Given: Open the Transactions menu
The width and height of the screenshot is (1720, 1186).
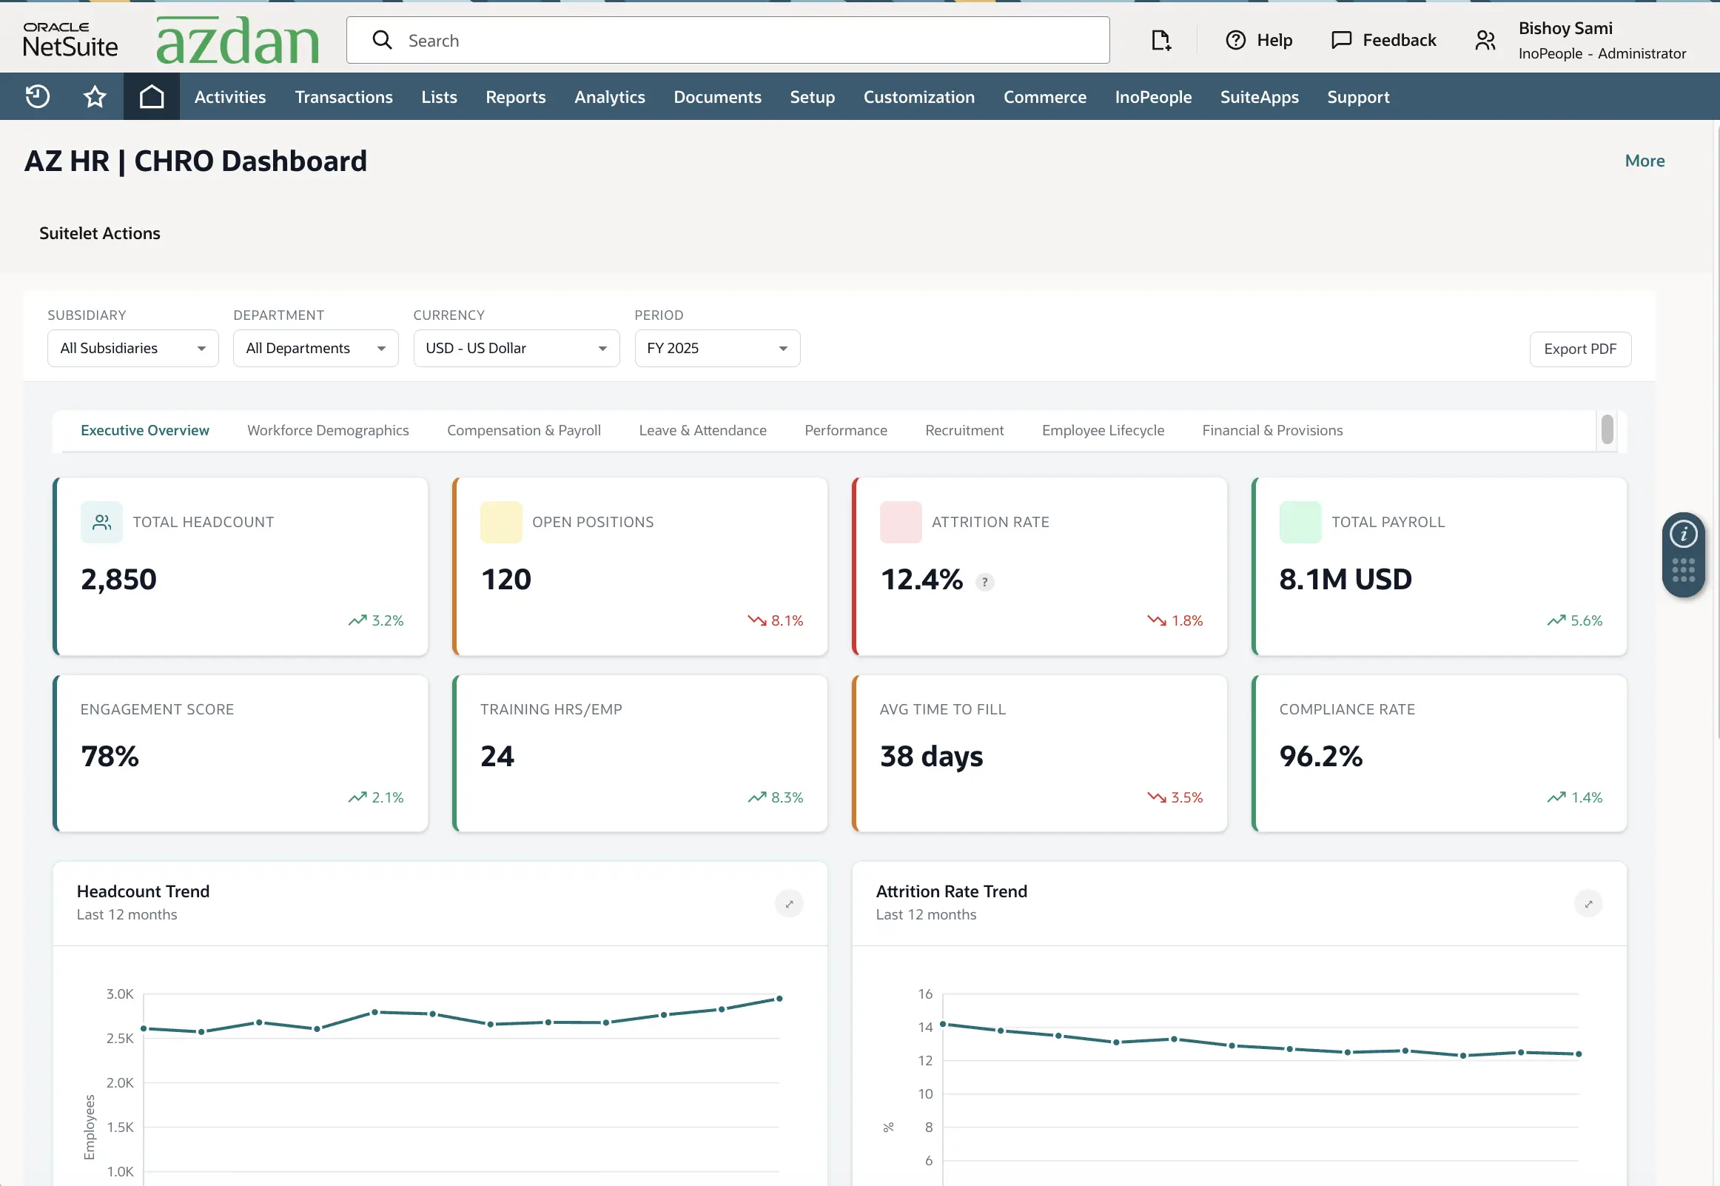Looking at the screenshot, I should 344,96.
